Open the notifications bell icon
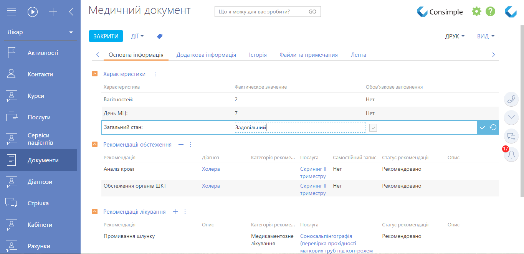 click(511, 155)
